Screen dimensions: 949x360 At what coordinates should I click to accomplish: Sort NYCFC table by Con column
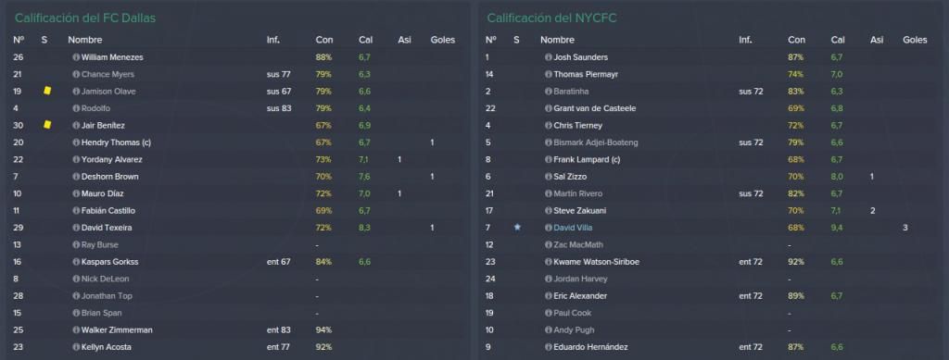(x=796, y=40)
